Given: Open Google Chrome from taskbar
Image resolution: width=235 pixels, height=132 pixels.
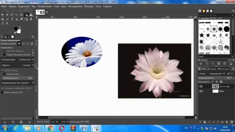Looking at the screenshot, I should click(x=51, y=128).
